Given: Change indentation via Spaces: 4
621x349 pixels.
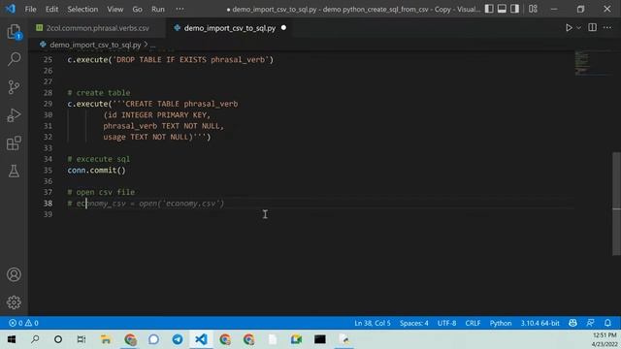Looking at the screenshot, I should tap(414, 323).
